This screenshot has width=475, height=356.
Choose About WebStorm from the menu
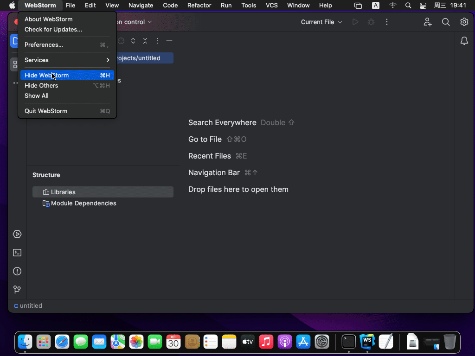click(67, 19)
